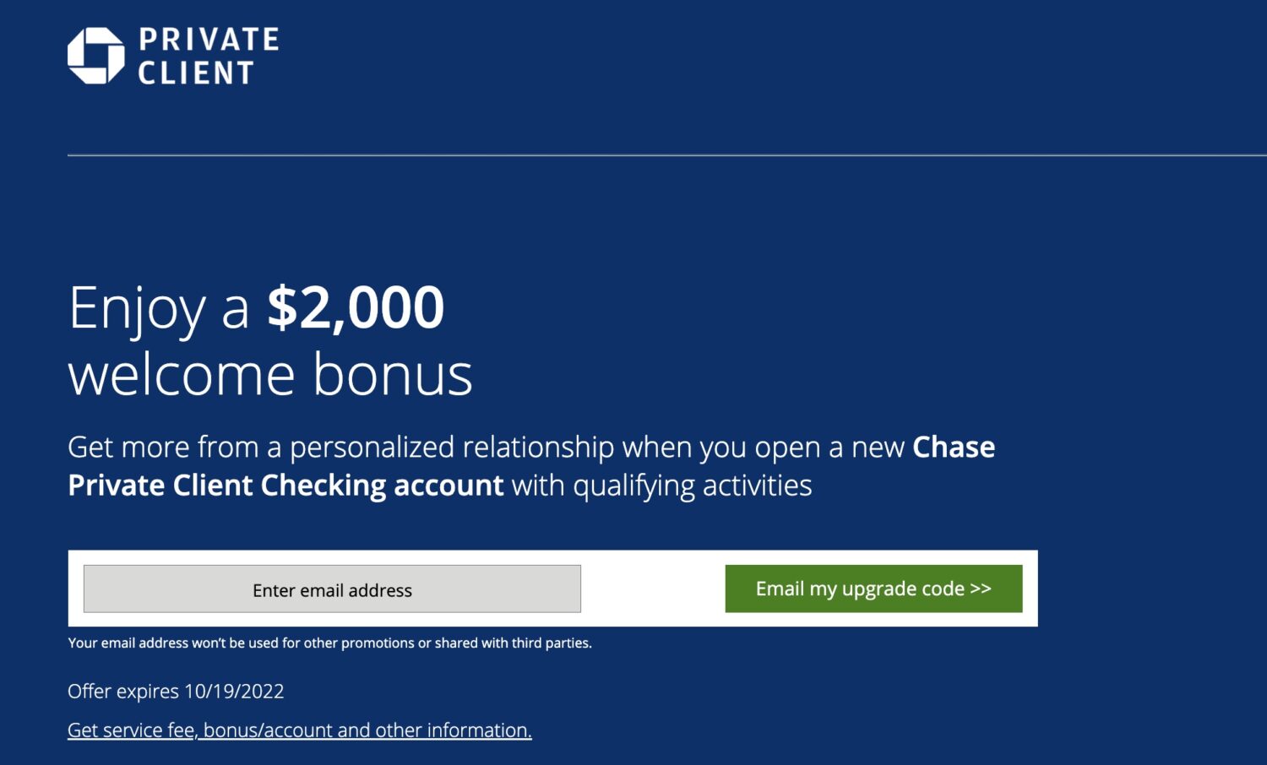Click the >> arrows on the green button
1267x765 pixels.
(981, 589)
